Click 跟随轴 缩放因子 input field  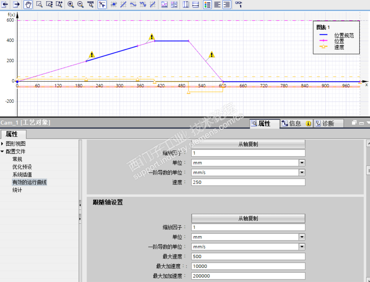point(248,227)
